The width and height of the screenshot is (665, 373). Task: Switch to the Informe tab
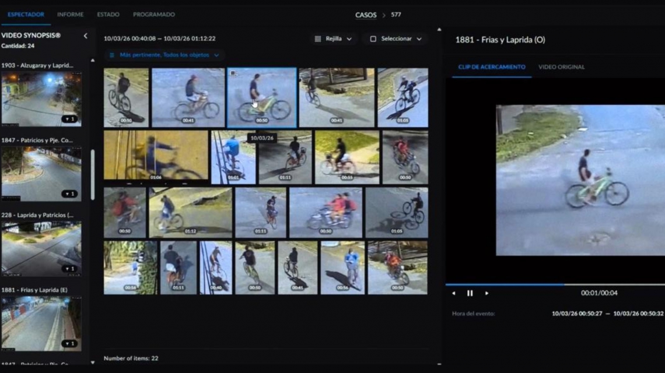pos(70,15)
